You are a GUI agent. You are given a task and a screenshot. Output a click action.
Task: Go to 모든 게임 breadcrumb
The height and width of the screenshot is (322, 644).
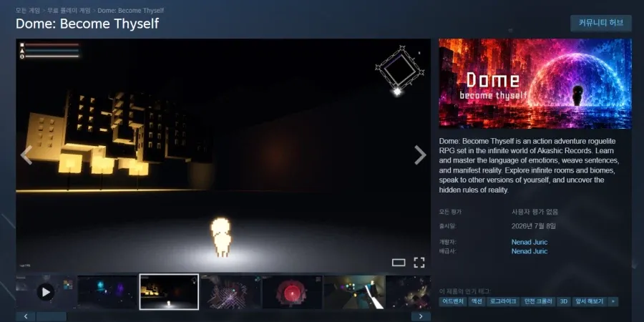27,11
